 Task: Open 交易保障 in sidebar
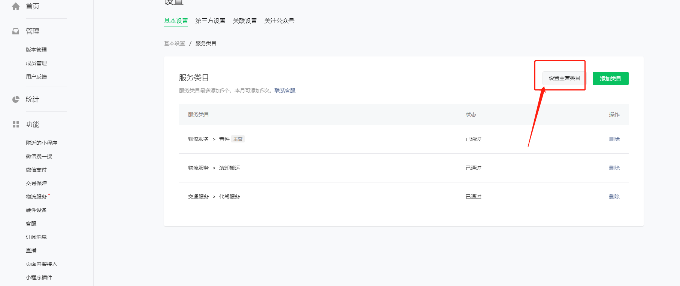coord(36,183)
